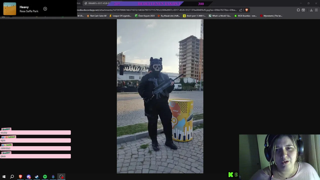Click the browser sidebar toggle icon
This screenshot has width=320, height=180.
pos(303,10)
